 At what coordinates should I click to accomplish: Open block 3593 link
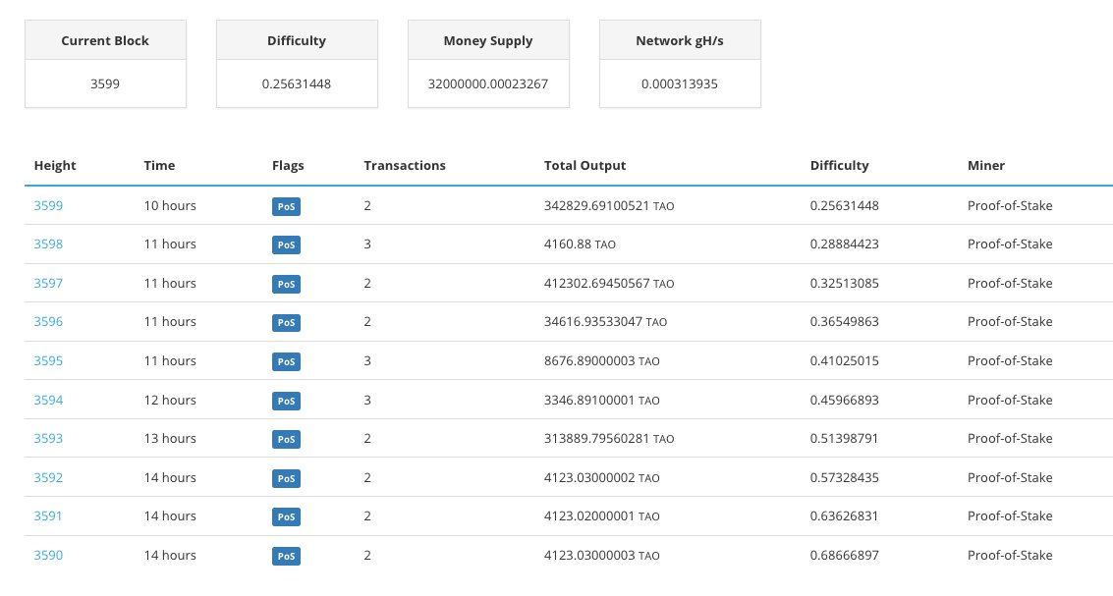click(48, 439)
